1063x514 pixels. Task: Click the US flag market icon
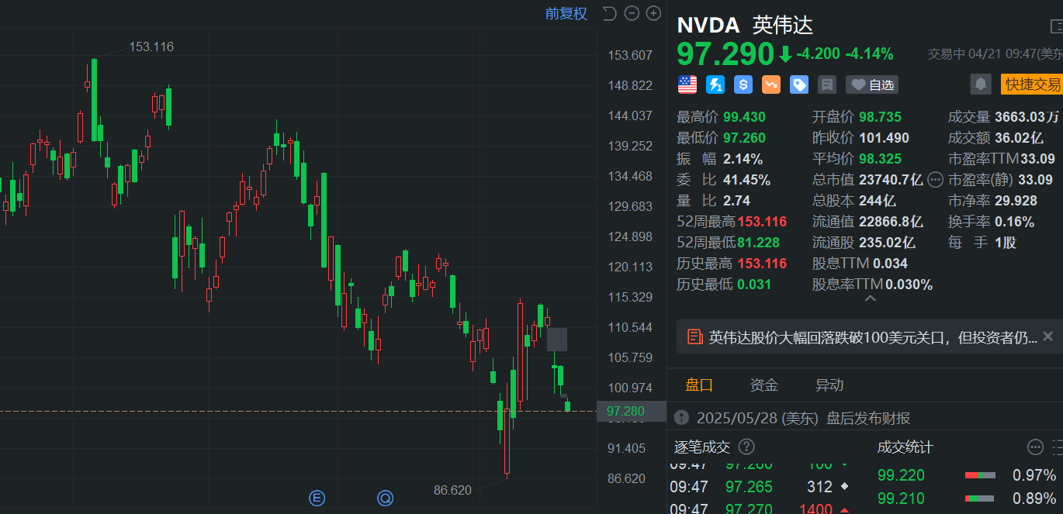687,85
